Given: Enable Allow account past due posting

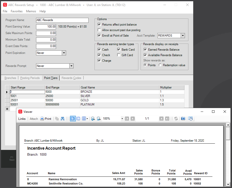Looking at the screenshot, I should click(x=99, y=30).
